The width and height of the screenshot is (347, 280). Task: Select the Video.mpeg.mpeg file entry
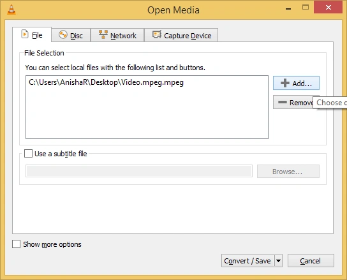(x=107, y=82)
